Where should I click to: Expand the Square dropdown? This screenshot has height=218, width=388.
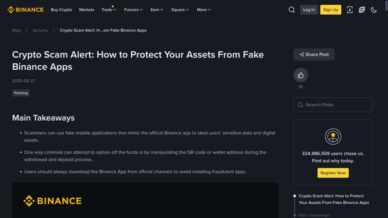180,10
